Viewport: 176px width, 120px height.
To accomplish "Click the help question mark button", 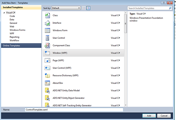I will [164, 3].
